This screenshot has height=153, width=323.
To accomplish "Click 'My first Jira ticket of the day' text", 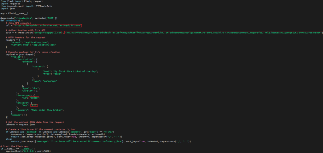I will click(x=75, y=71).
